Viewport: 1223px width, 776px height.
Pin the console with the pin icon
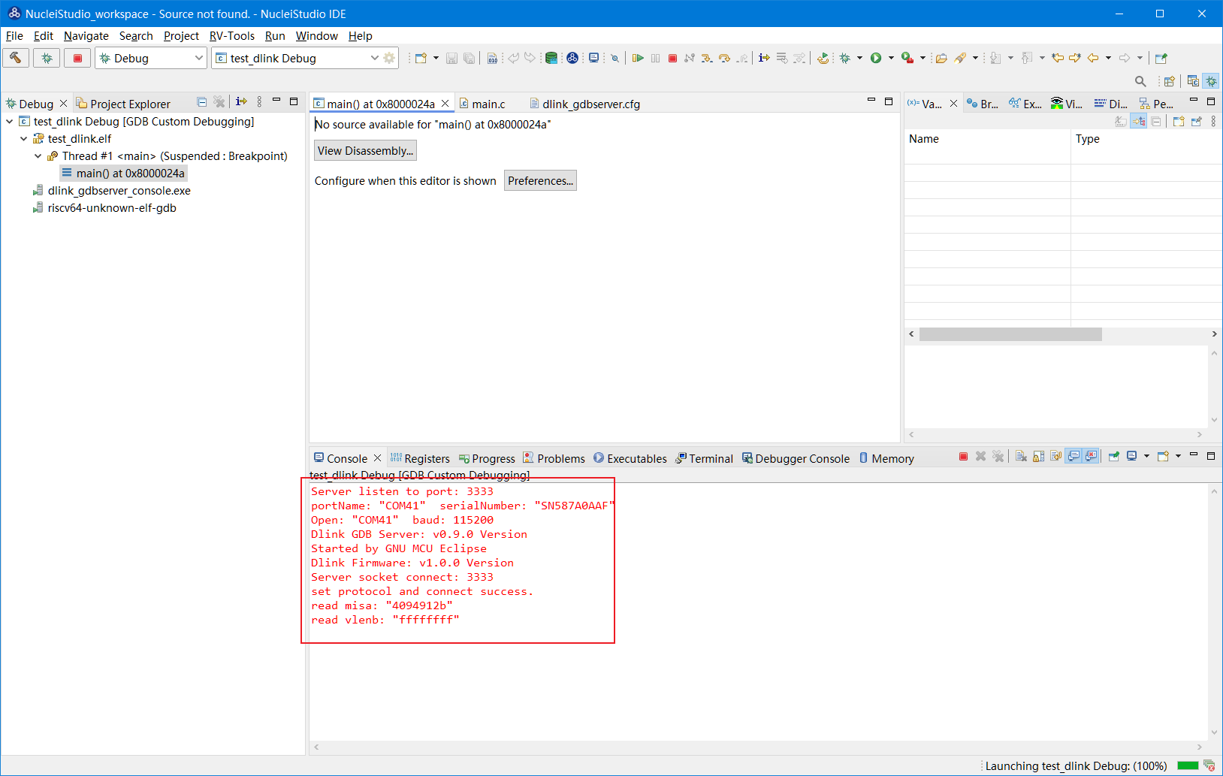[x=1114, y=456]
